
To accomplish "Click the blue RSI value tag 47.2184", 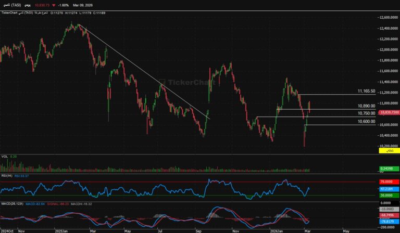I will click(x=386, y=189).
